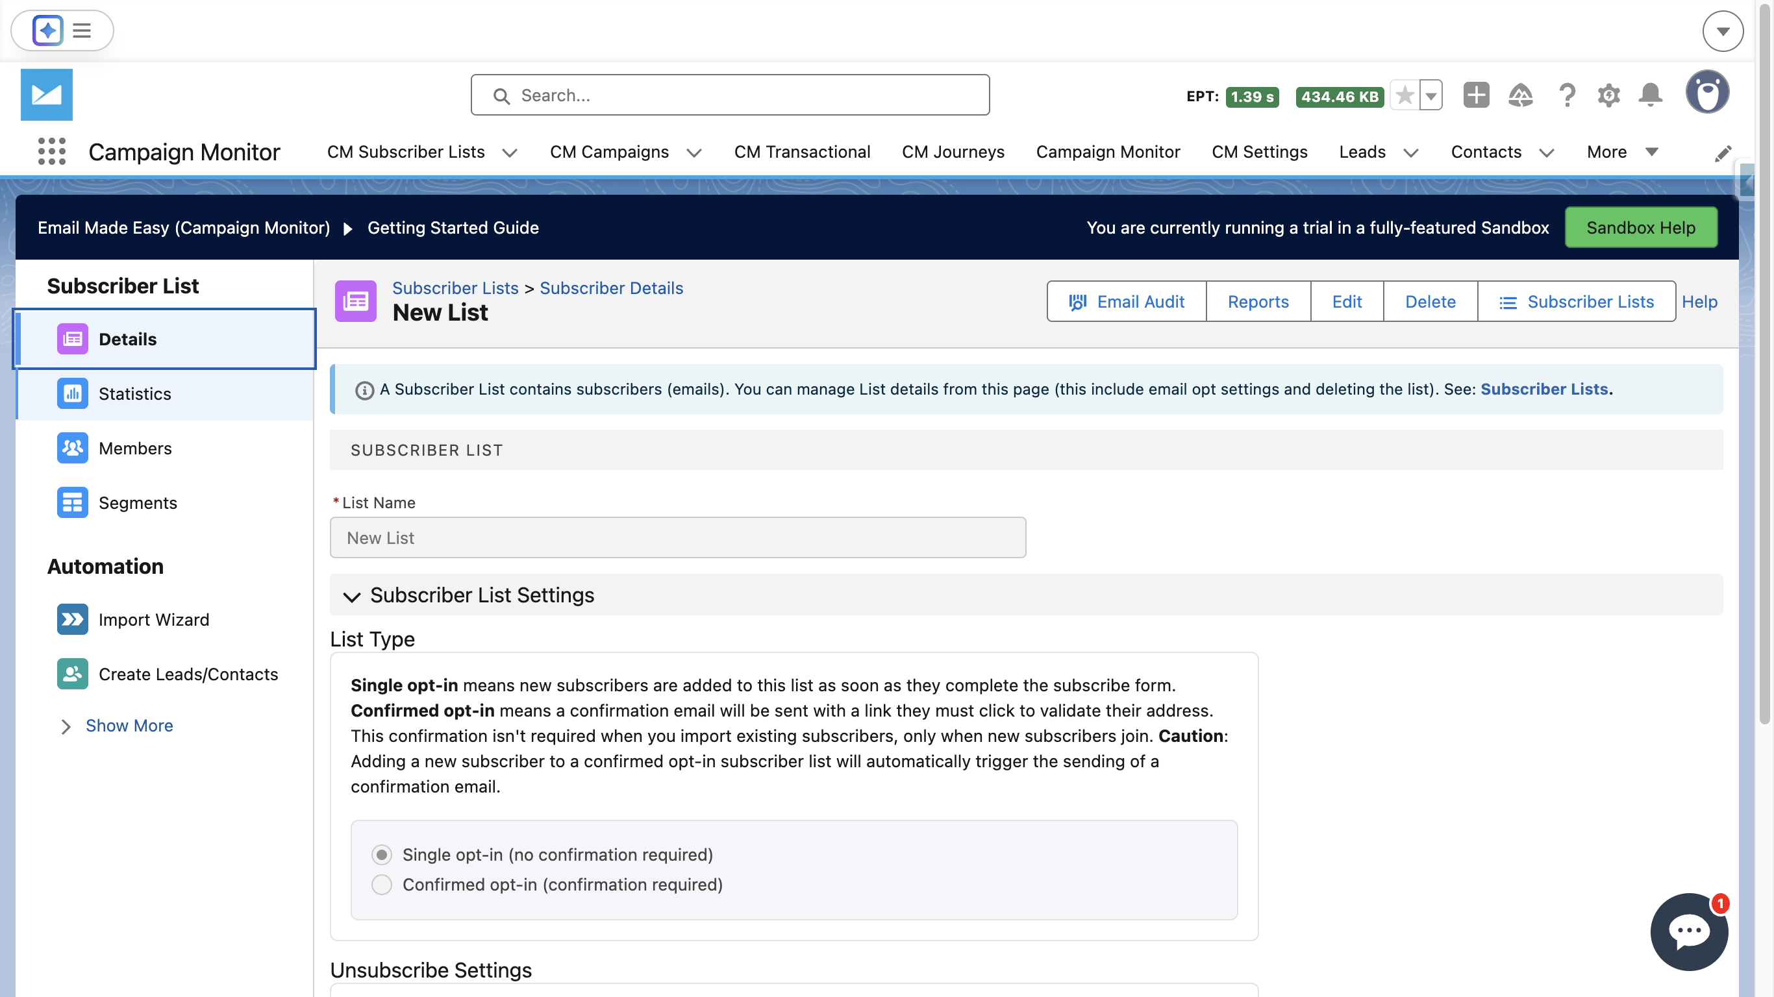Screen dimensions: 1774x997
Task: Click the Create Leads/Contacts icon
Action: 72,673
